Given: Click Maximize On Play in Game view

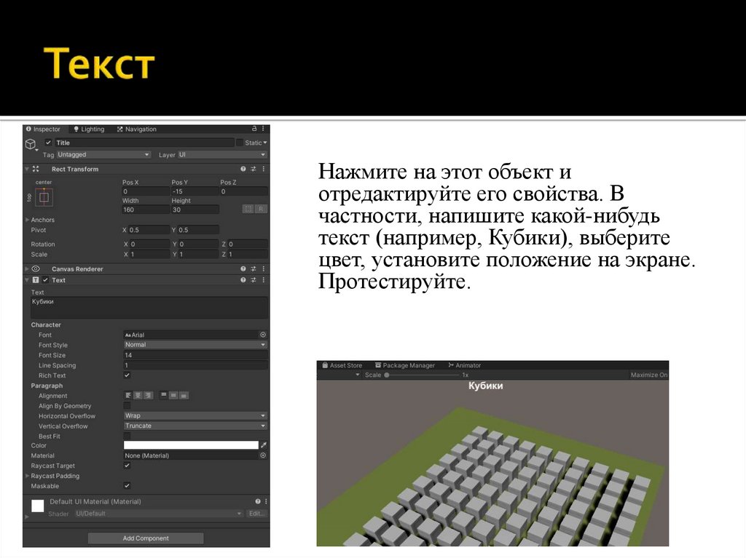Looking at the screenshot, I should (x=649, y=375).
